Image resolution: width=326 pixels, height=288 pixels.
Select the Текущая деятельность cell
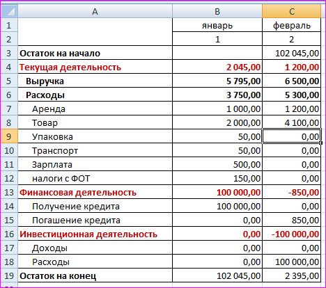pos(95,67)
